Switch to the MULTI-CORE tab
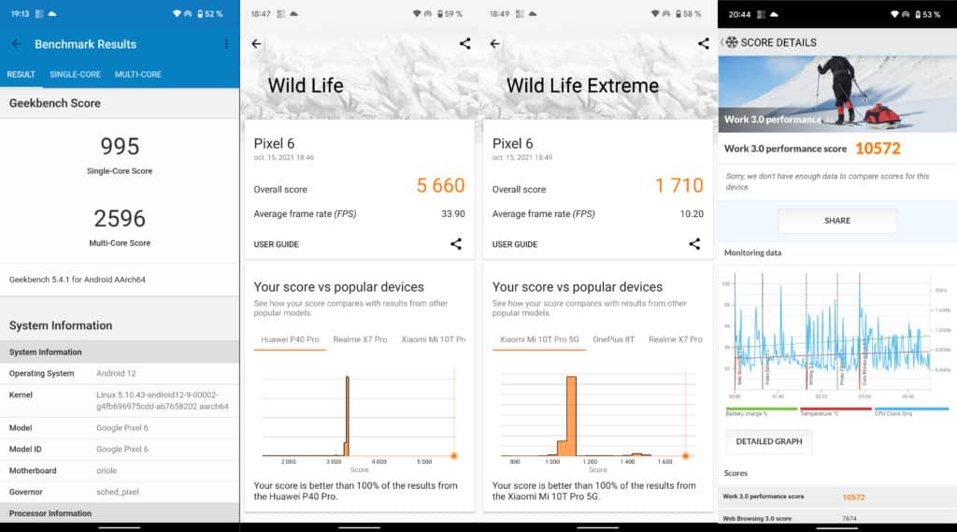The height and width of the screenshot is (532, 957). (x=138, y=74)
